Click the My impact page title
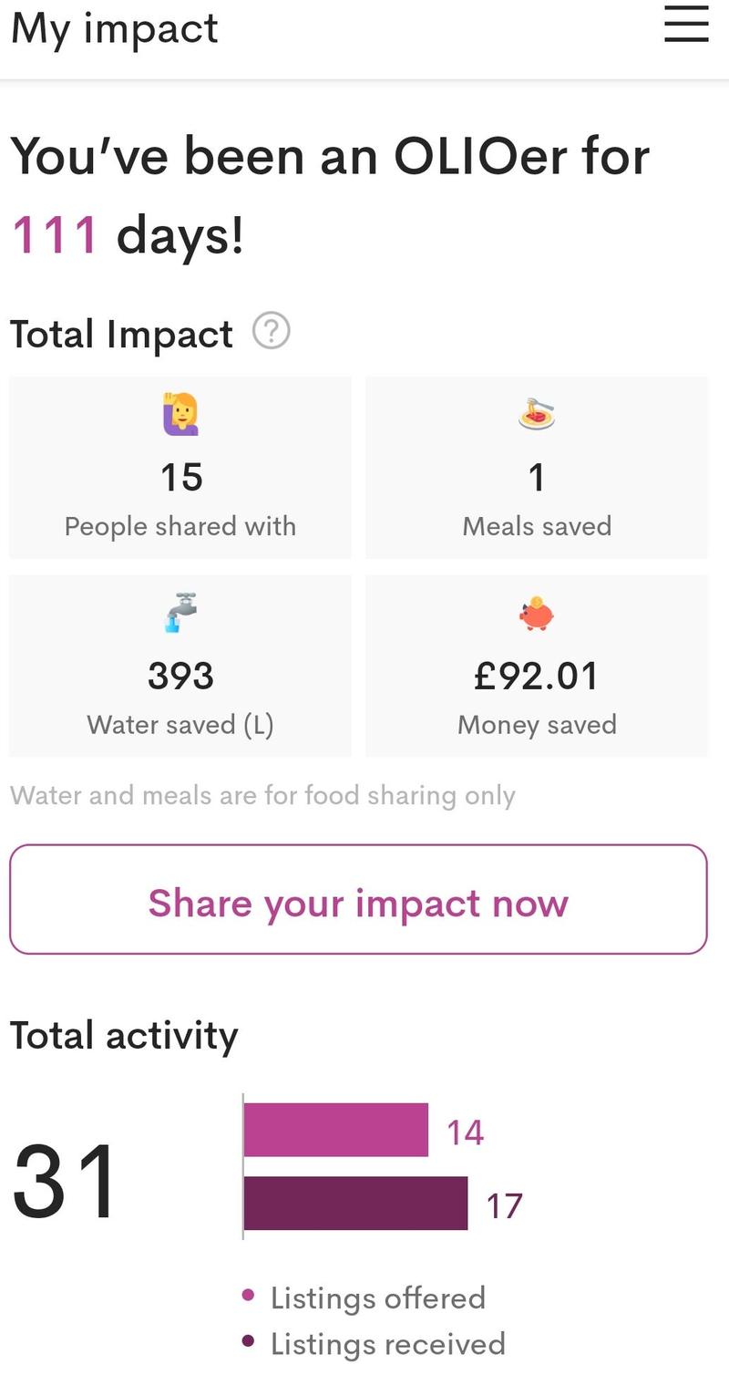The width and height of the screenshot is (729, 1375). (115, 27)
